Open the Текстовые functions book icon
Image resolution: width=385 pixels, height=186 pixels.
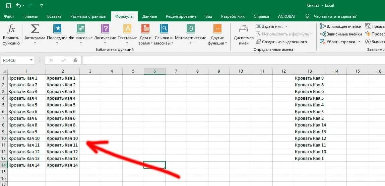127,29
